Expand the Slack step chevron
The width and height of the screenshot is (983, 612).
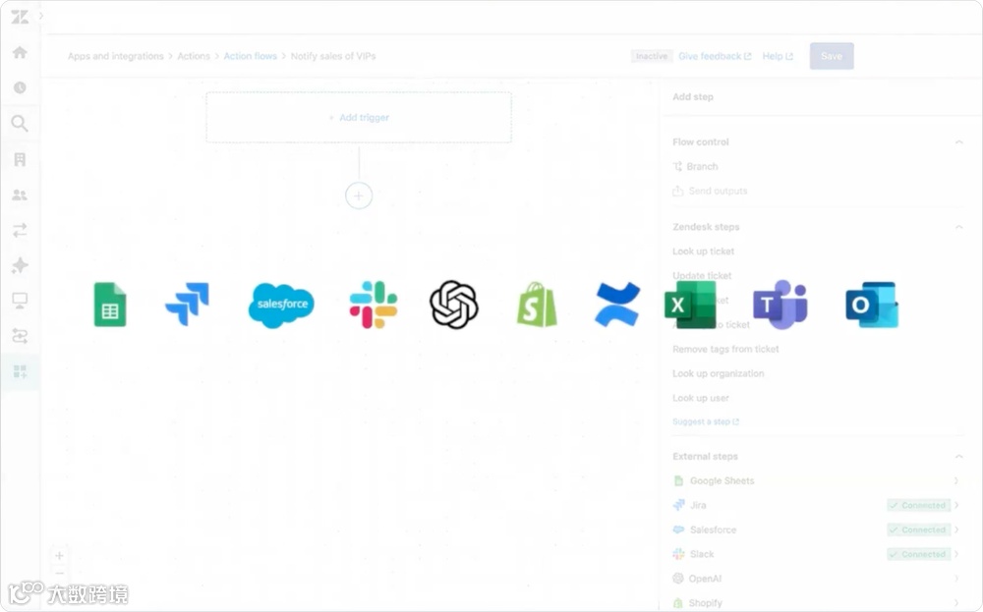pos(957,554)
